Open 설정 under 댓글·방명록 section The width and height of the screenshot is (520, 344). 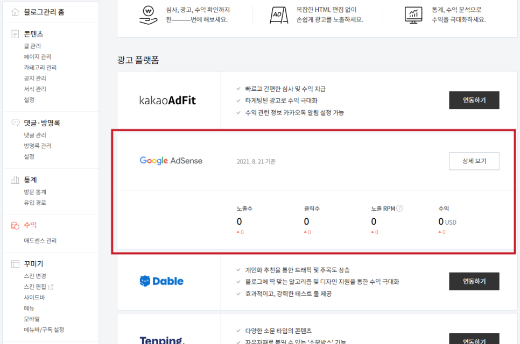(29, 156)
